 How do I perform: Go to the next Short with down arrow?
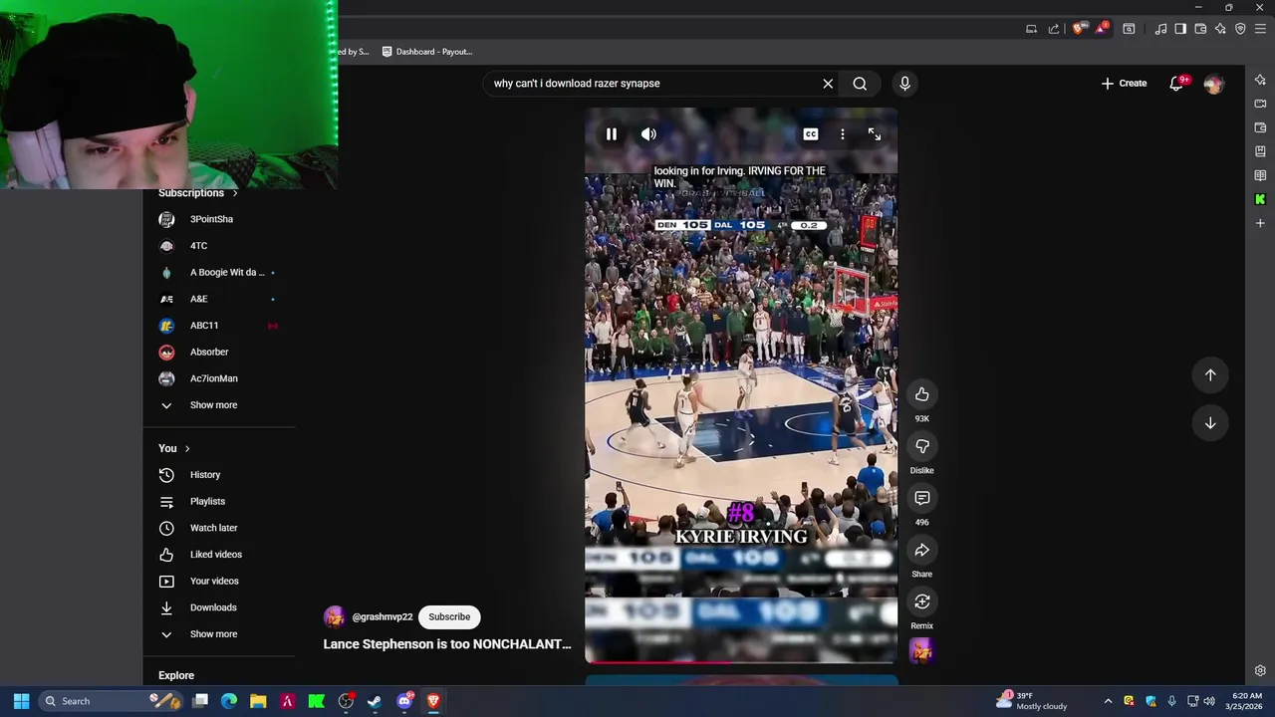(1210, 423)
